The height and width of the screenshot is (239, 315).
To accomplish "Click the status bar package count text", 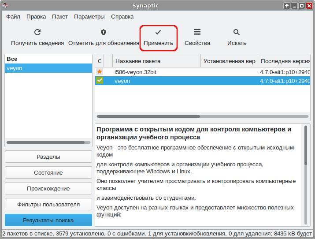I will click(x=157, y=234).
